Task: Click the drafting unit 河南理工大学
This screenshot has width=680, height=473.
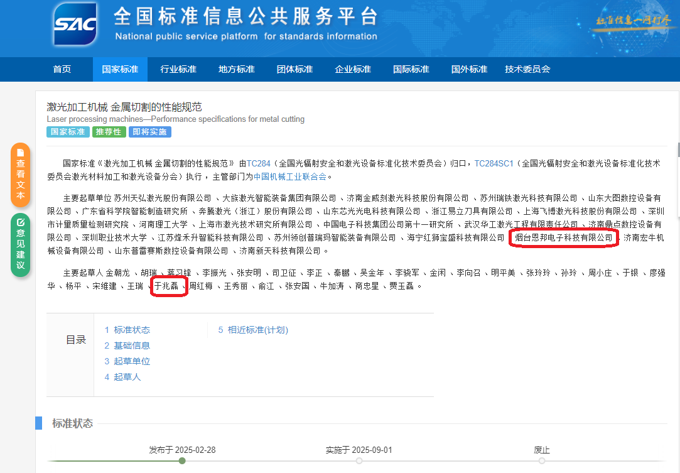Action: 163,224
